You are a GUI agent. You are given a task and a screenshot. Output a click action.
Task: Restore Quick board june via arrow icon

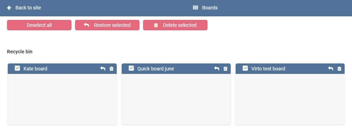[x=217, y=69]
